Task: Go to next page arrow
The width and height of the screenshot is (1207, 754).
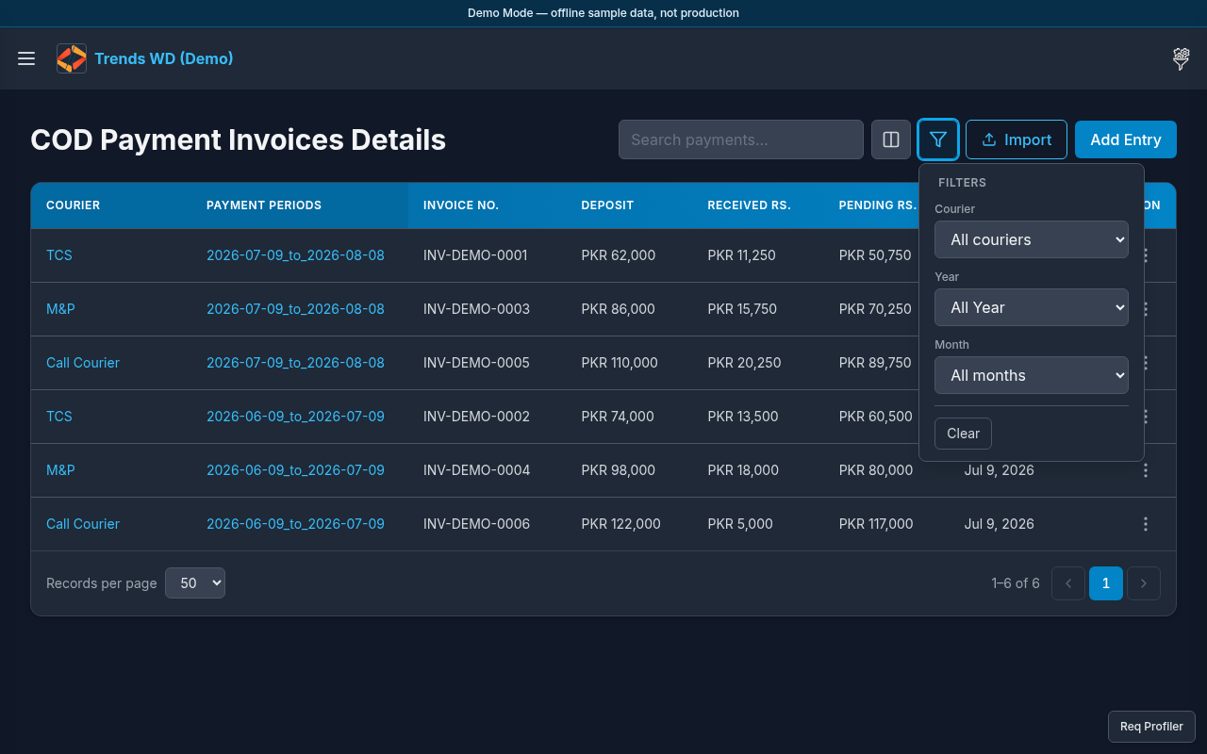Action: tap(1144, 583)
